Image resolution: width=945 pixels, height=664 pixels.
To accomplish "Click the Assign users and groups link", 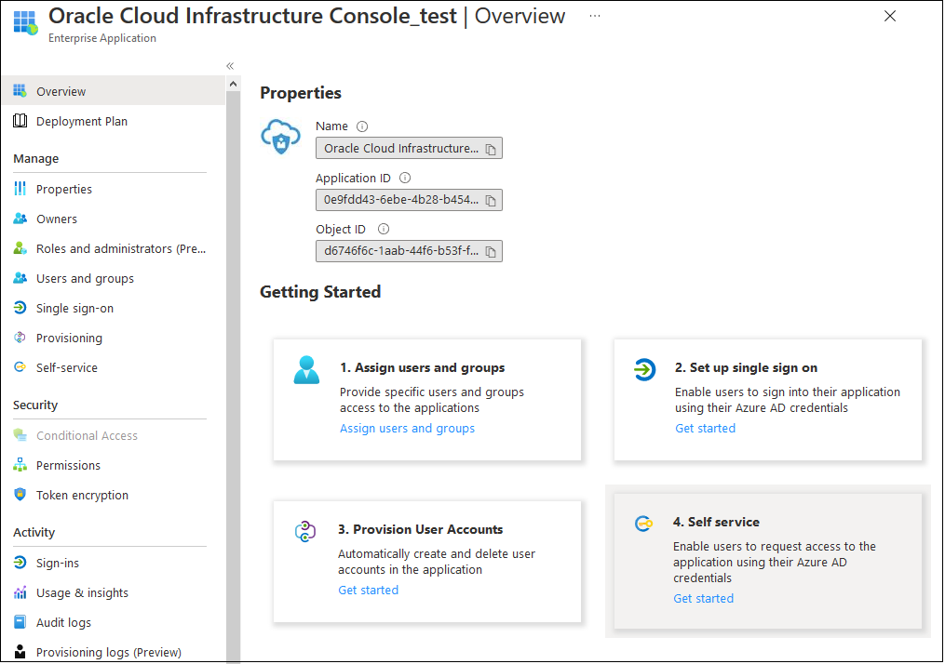I will [407, 428].
